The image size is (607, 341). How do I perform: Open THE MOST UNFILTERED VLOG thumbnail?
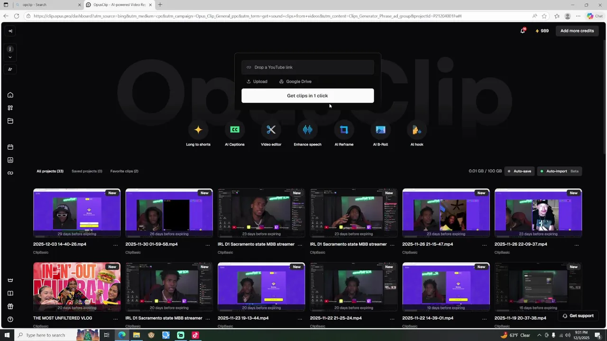click(x=77, y=287)
